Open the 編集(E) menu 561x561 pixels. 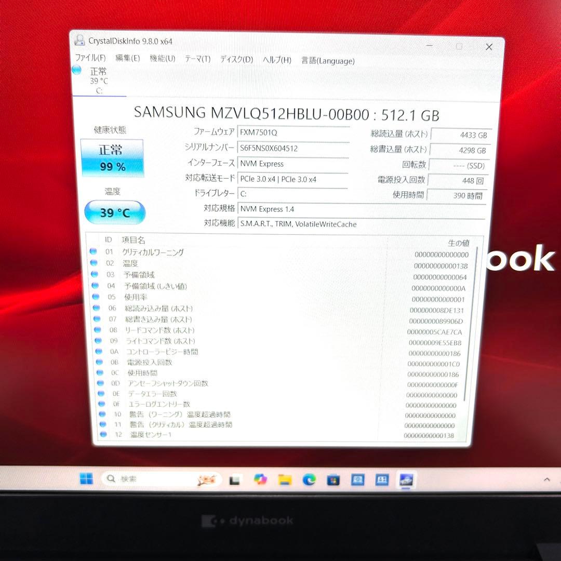pyautogui.click(x=127, y=58)
